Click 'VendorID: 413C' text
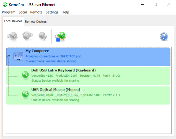This screenshot has width=176, height=139. click(42, 76)
